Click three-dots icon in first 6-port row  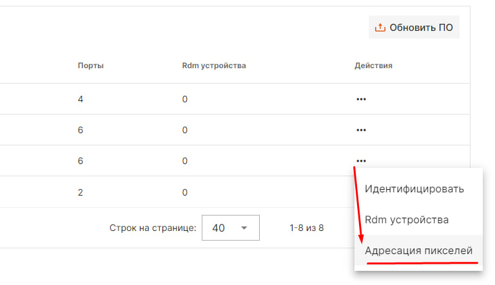click(361, 130)
